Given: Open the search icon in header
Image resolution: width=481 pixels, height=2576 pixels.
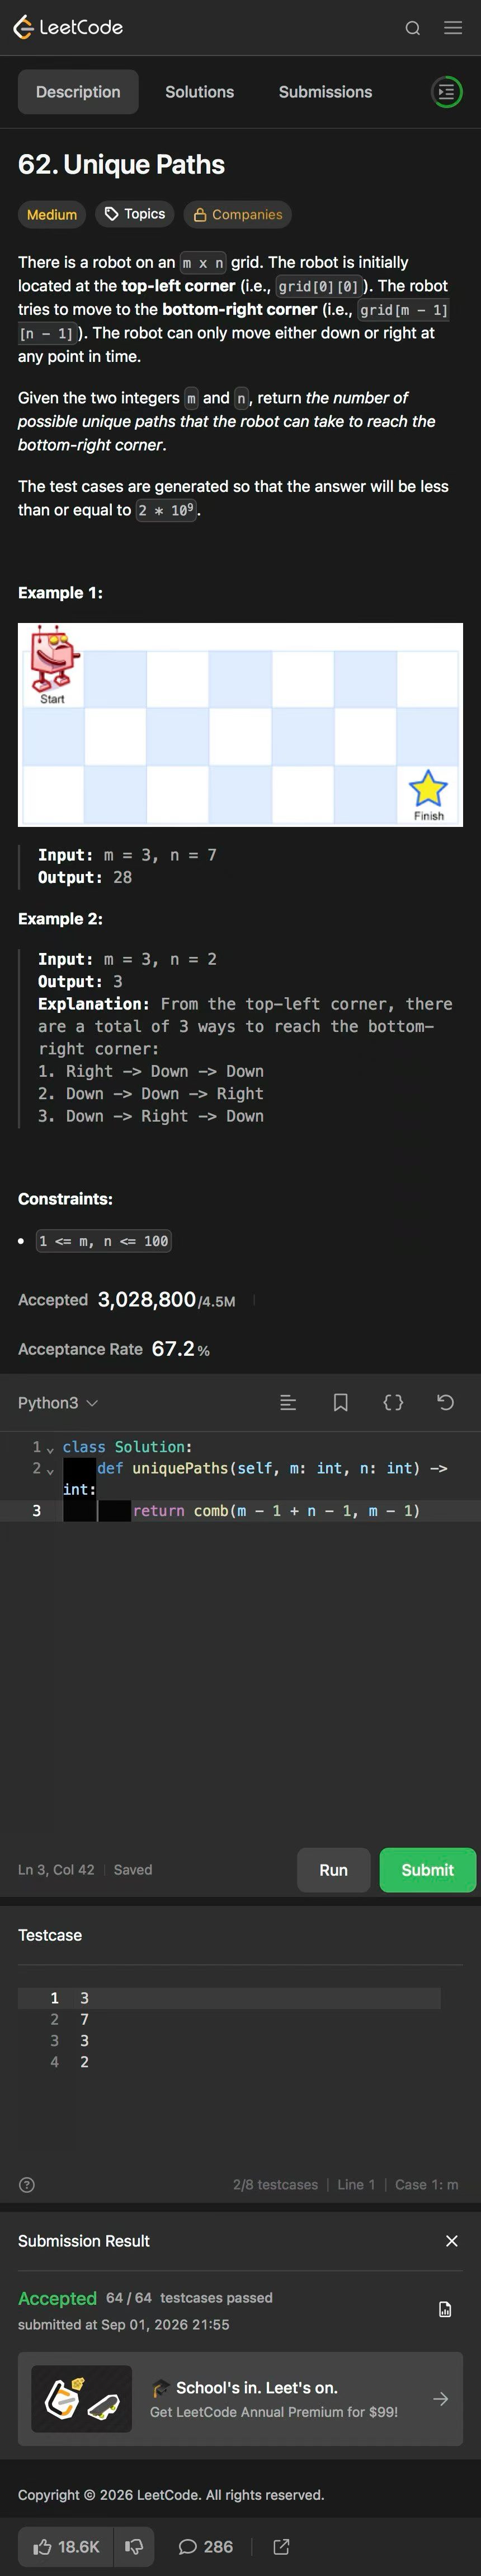Looking at the screenshot, I should [x=412, y=28].
